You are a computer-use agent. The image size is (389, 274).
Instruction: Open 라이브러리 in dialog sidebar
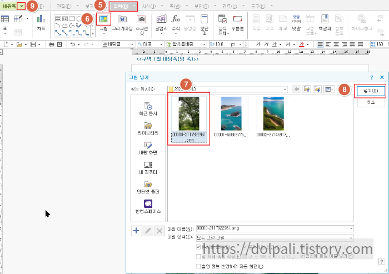(148, 128)
